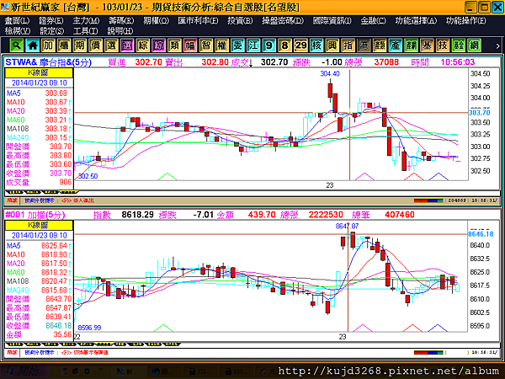The height and width of the screenshot is (379, 505).
Task: Select the 智 toolbar icon
Action: coord(206,45)
